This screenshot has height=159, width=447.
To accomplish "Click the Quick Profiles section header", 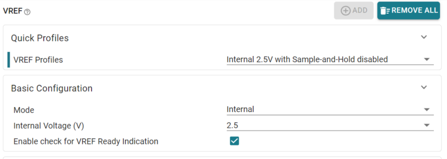I will (x=40, y=38).
